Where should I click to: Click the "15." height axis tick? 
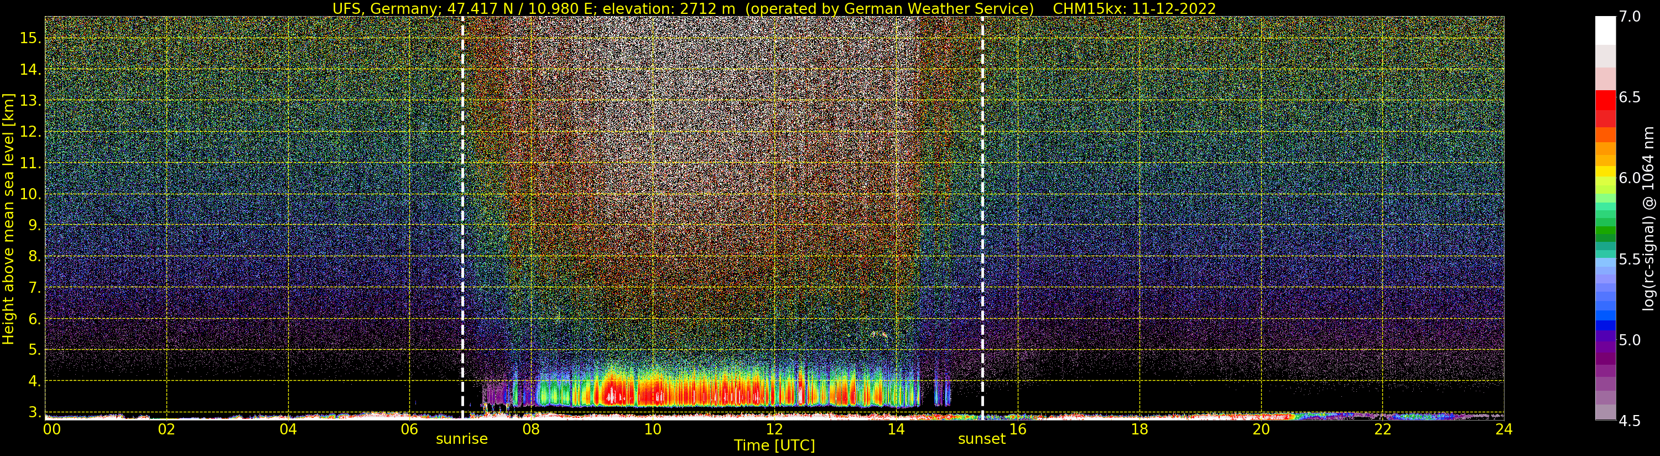coord(30,38)
